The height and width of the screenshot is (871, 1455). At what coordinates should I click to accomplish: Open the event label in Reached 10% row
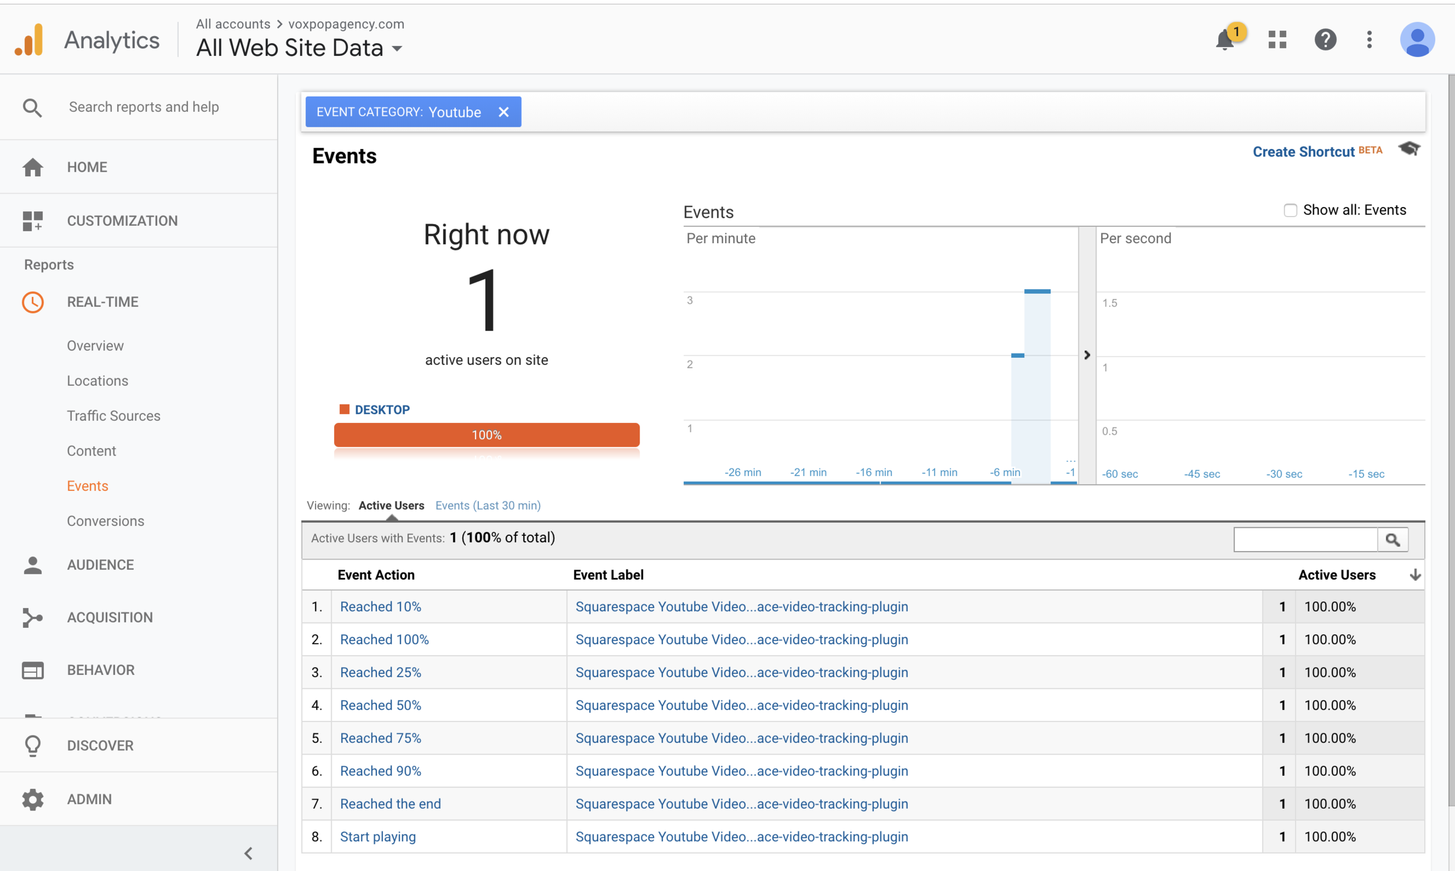click(741, 606)
